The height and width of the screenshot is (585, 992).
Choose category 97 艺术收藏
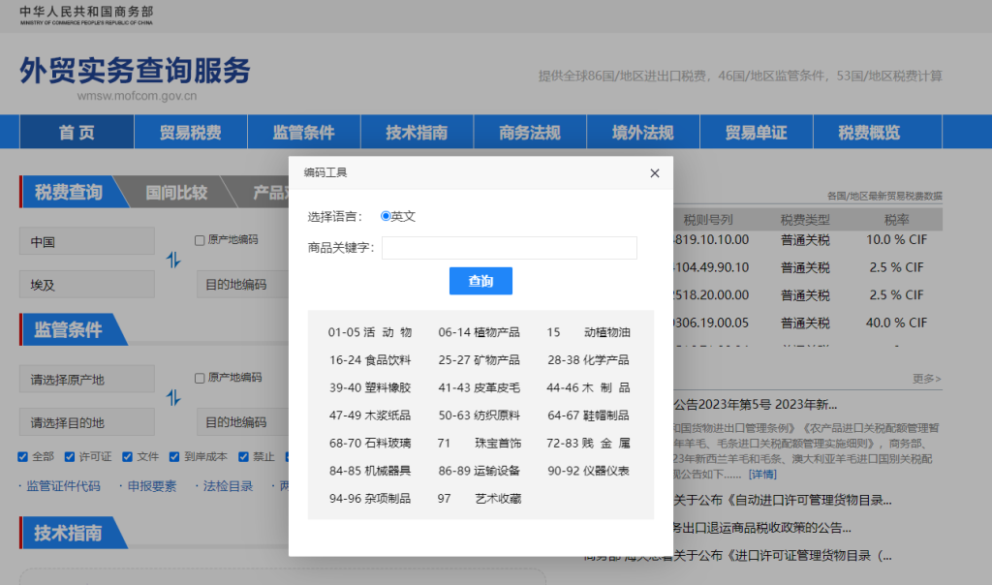pos(479,499)
